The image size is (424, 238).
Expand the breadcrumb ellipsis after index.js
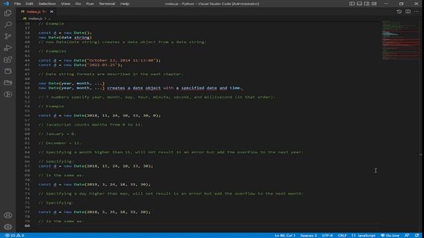[x=49, y=19]
